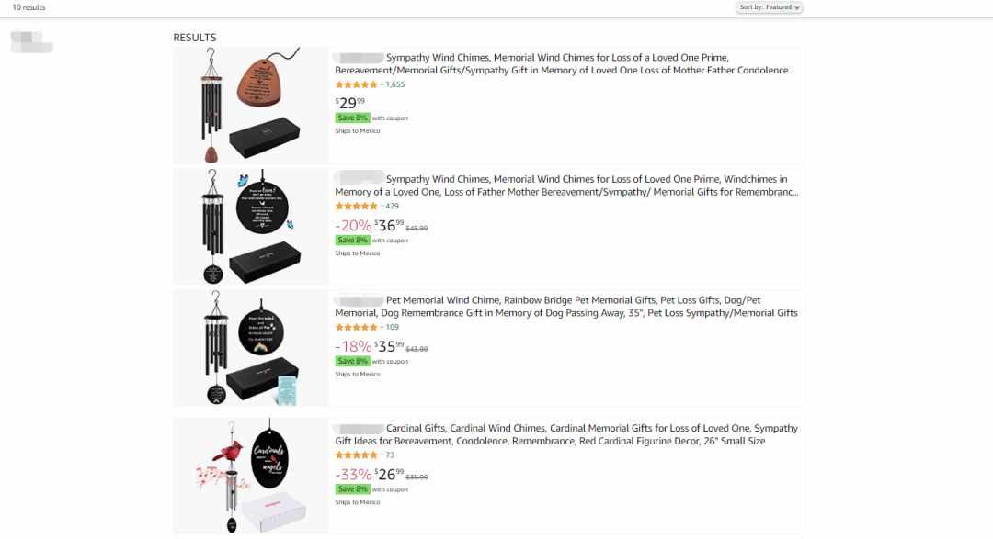
Task: Open the 429 reviews count link
Action: coord(392,207)
